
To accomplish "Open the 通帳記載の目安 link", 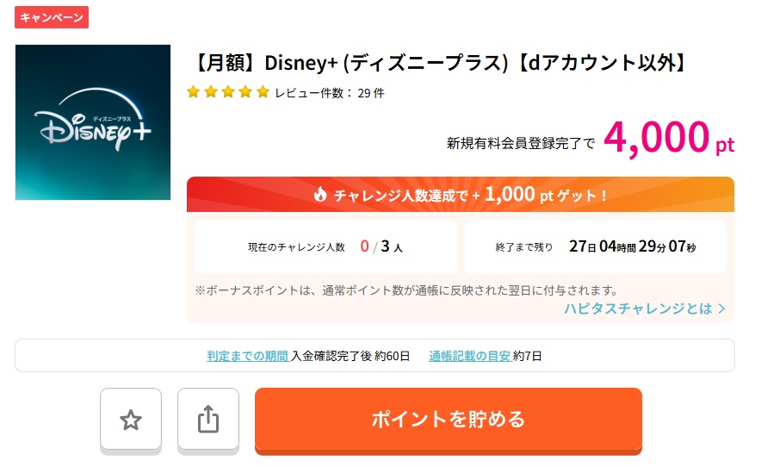I will [x=469, y=355].
